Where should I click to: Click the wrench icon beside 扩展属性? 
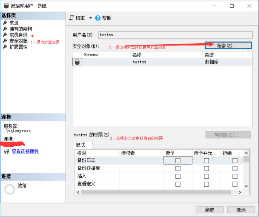pos(5,47)
